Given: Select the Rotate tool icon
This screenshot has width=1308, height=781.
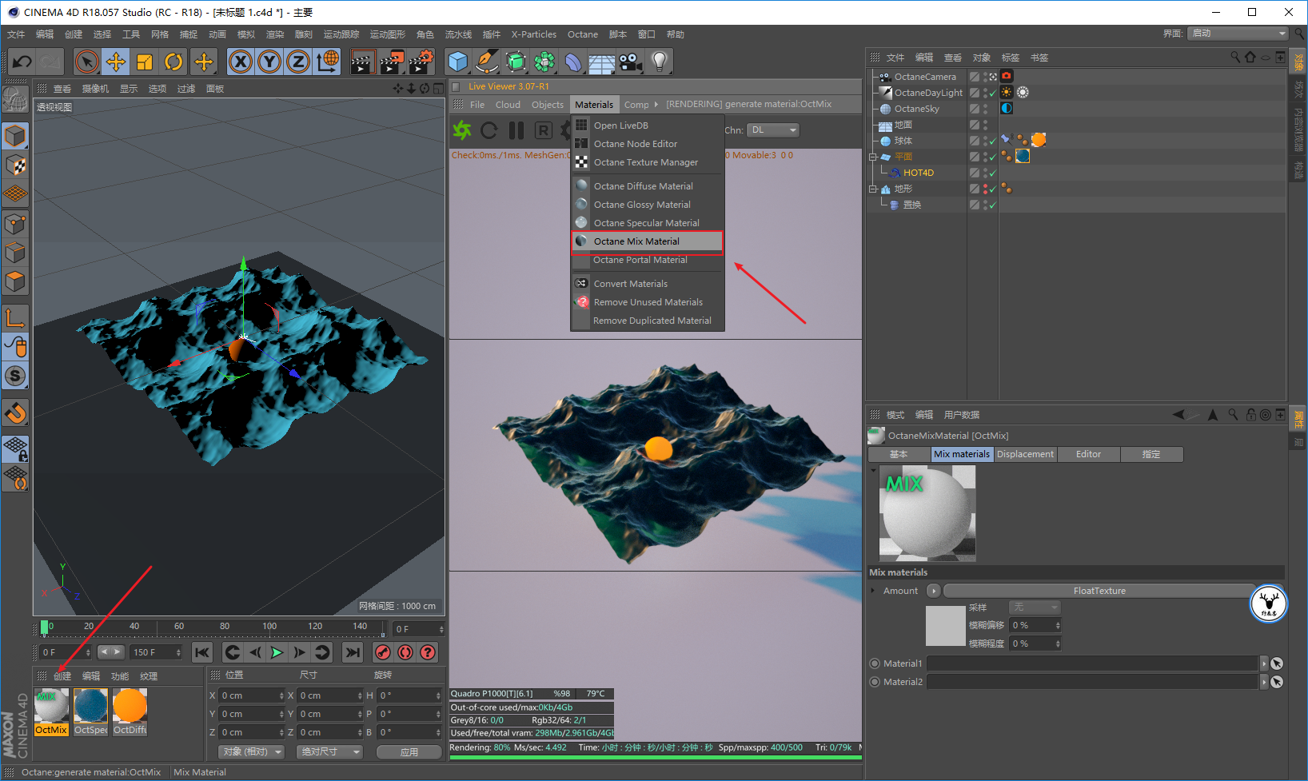Looking at the screenshot, I should click(x=173, y=62).
